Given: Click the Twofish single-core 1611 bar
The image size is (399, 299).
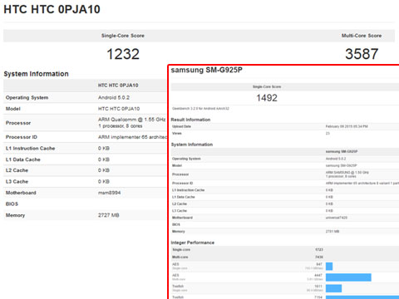Looking at the screenshot, I should [x=333, y=288].
